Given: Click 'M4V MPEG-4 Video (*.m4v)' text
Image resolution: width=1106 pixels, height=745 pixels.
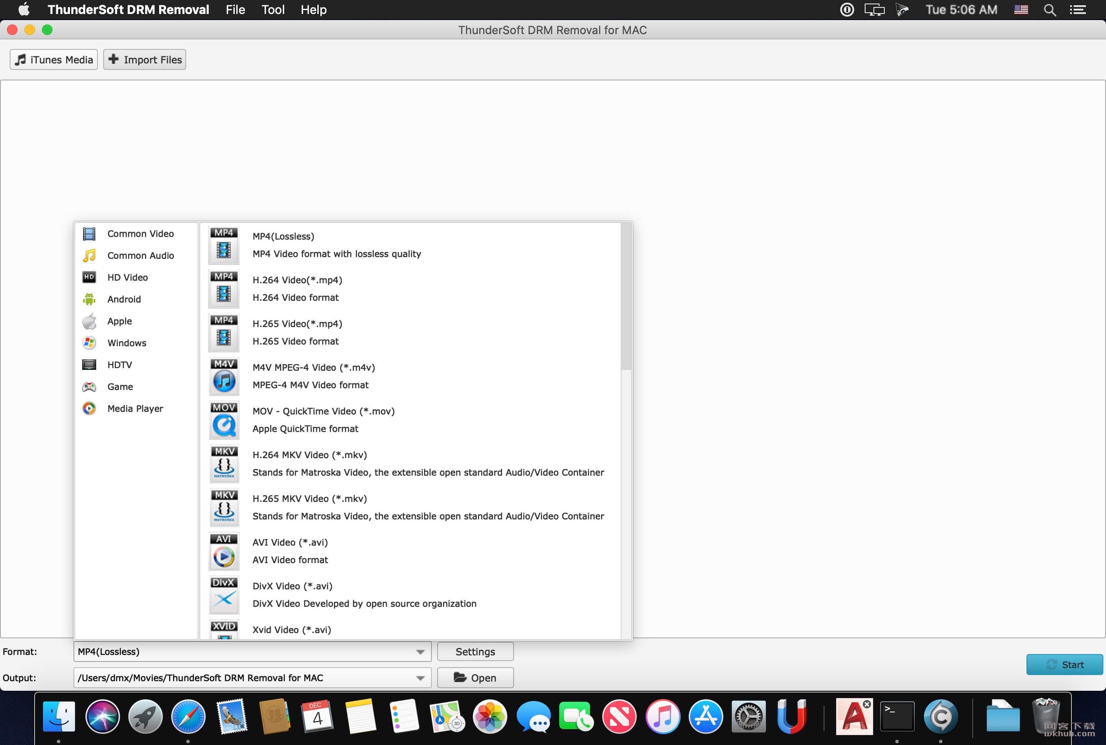Looking at the screenshot, I should [x=313, y=367].
